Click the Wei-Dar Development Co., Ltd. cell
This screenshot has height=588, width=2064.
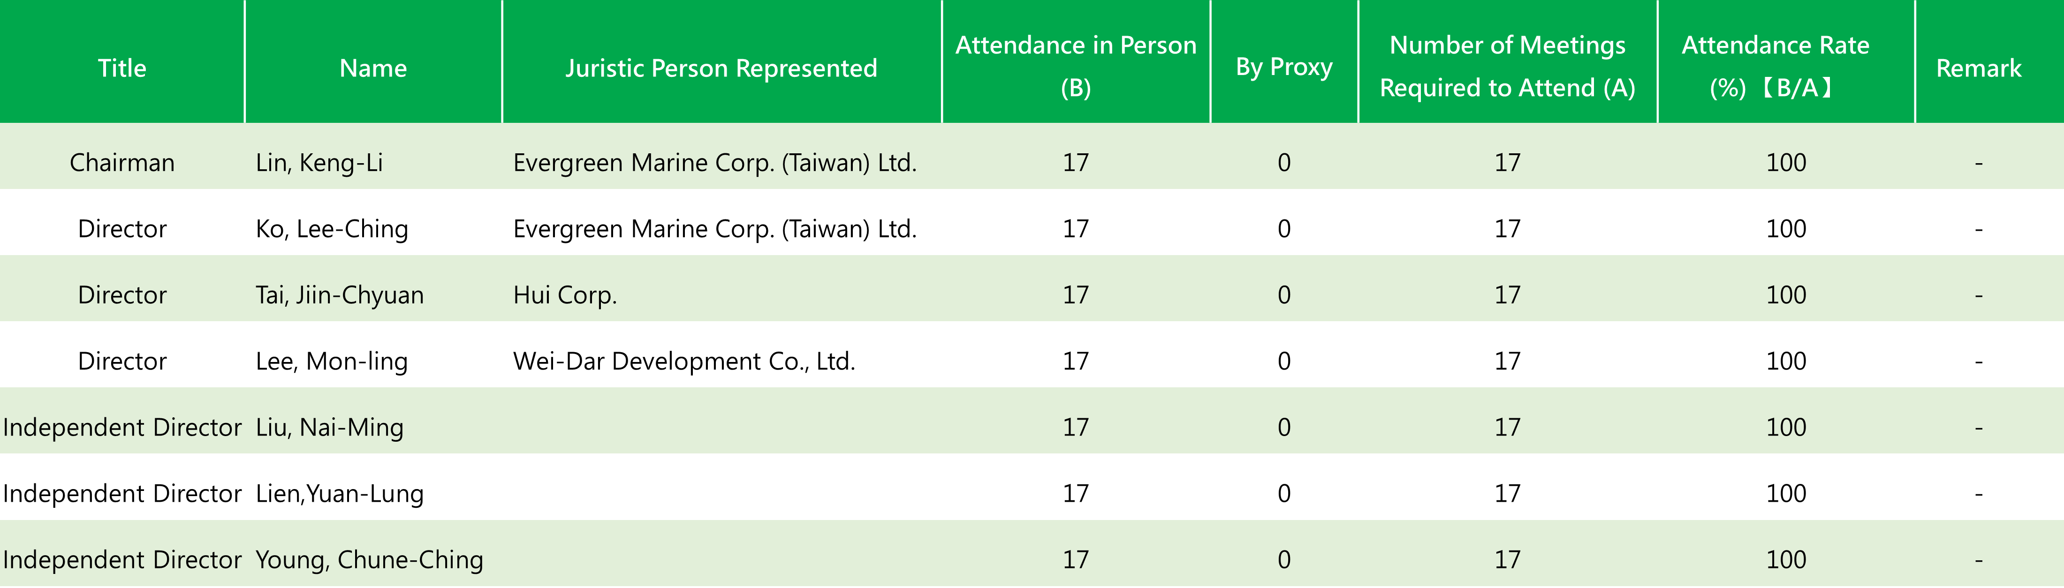(684, 362)
